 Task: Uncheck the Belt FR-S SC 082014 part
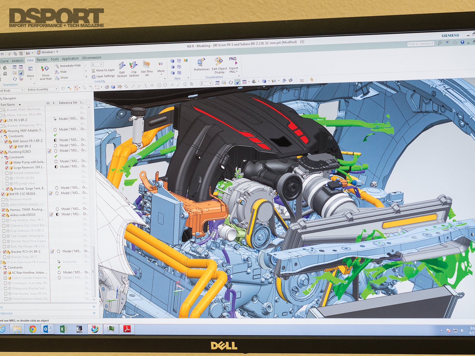coord(3,194)
